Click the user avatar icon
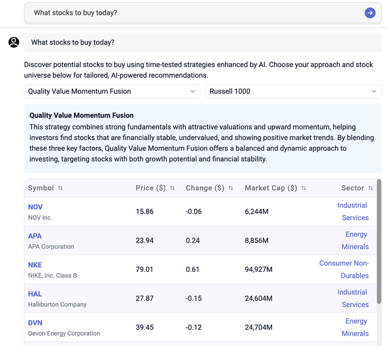Screen dimensions: 388x346 tap(14, 43)
